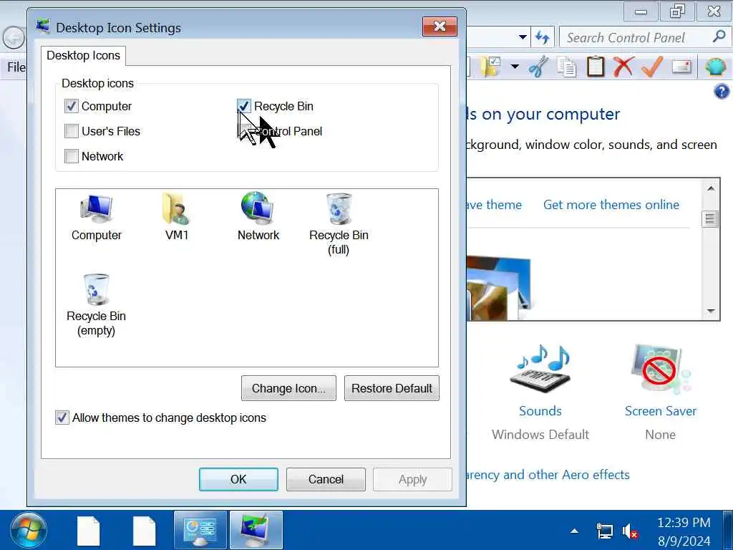This screenshot has height=550, width=733.
Task: Click the red X Delete toolbar icon
Action: pos(623,67)
